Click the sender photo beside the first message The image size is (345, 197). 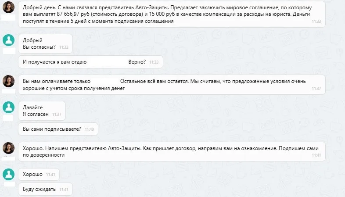coord(9,7)
